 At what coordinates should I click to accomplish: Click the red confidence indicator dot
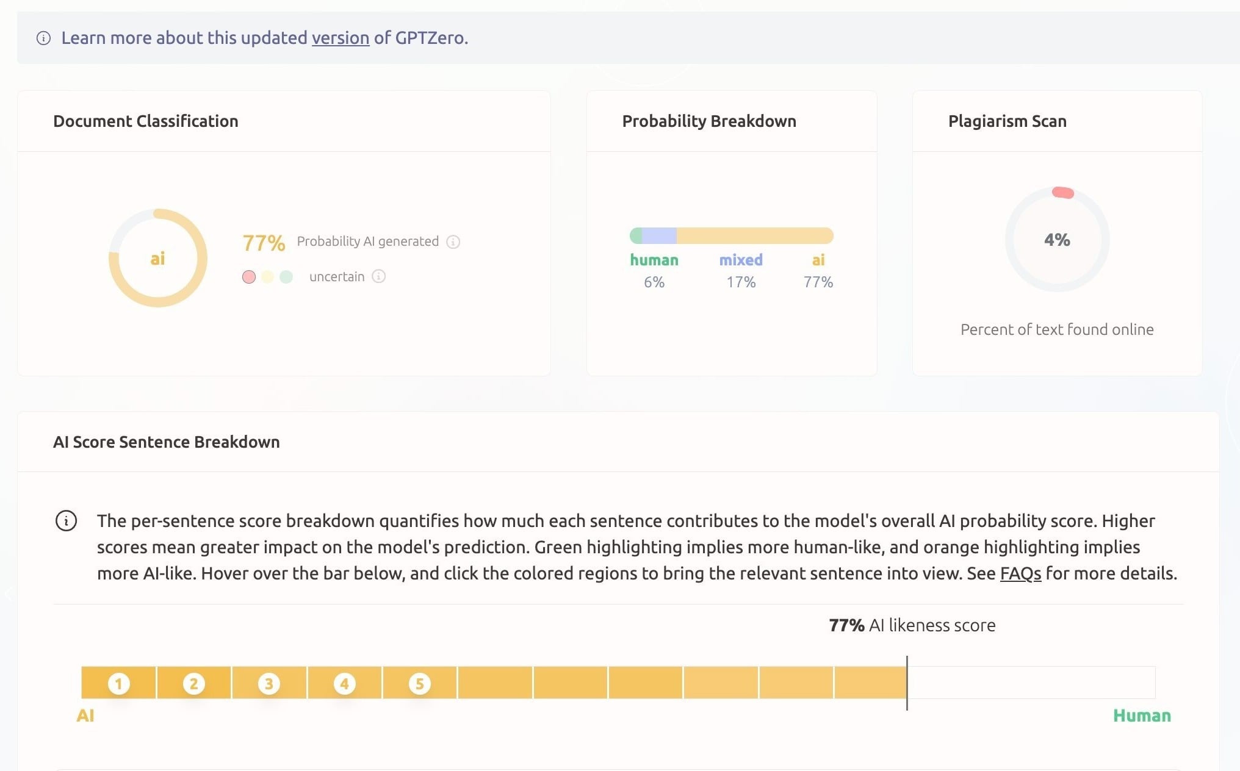pyautogui.click(x=249, y=277)
